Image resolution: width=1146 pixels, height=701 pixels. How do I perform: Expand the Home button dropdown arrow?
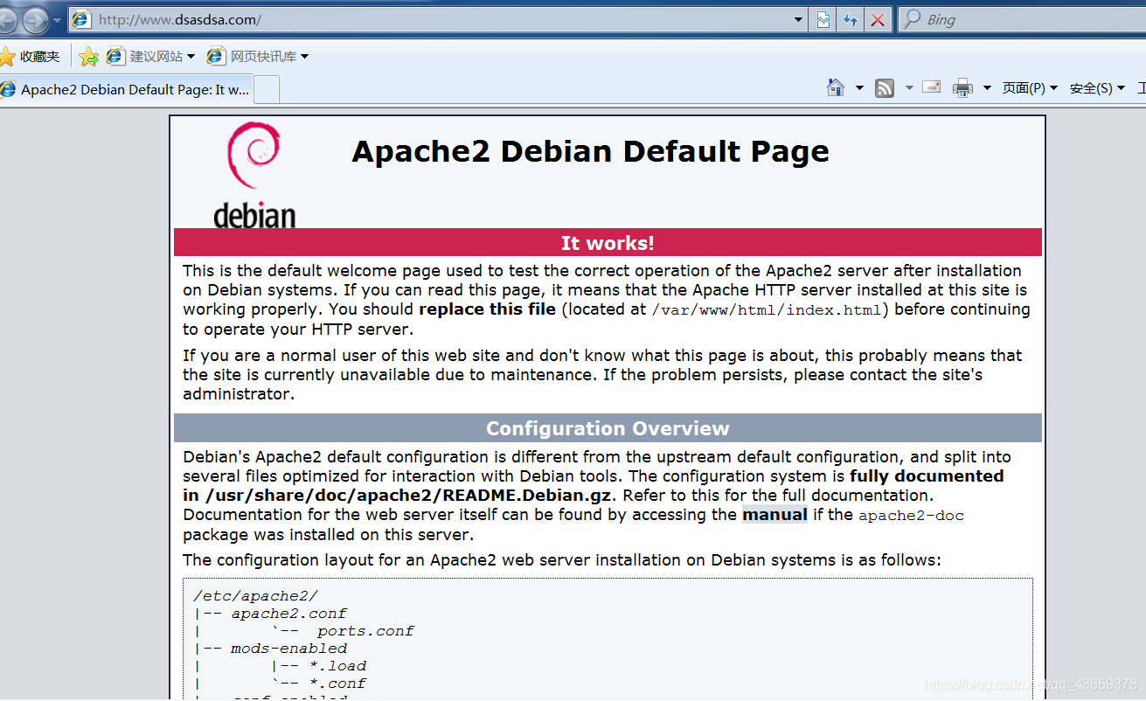click(x=859, y=88)
